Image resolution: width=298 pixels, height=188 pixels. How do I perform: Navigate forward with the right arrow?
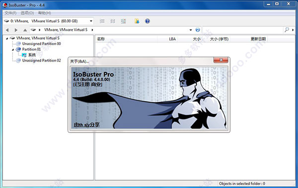[x=16, y=30]
